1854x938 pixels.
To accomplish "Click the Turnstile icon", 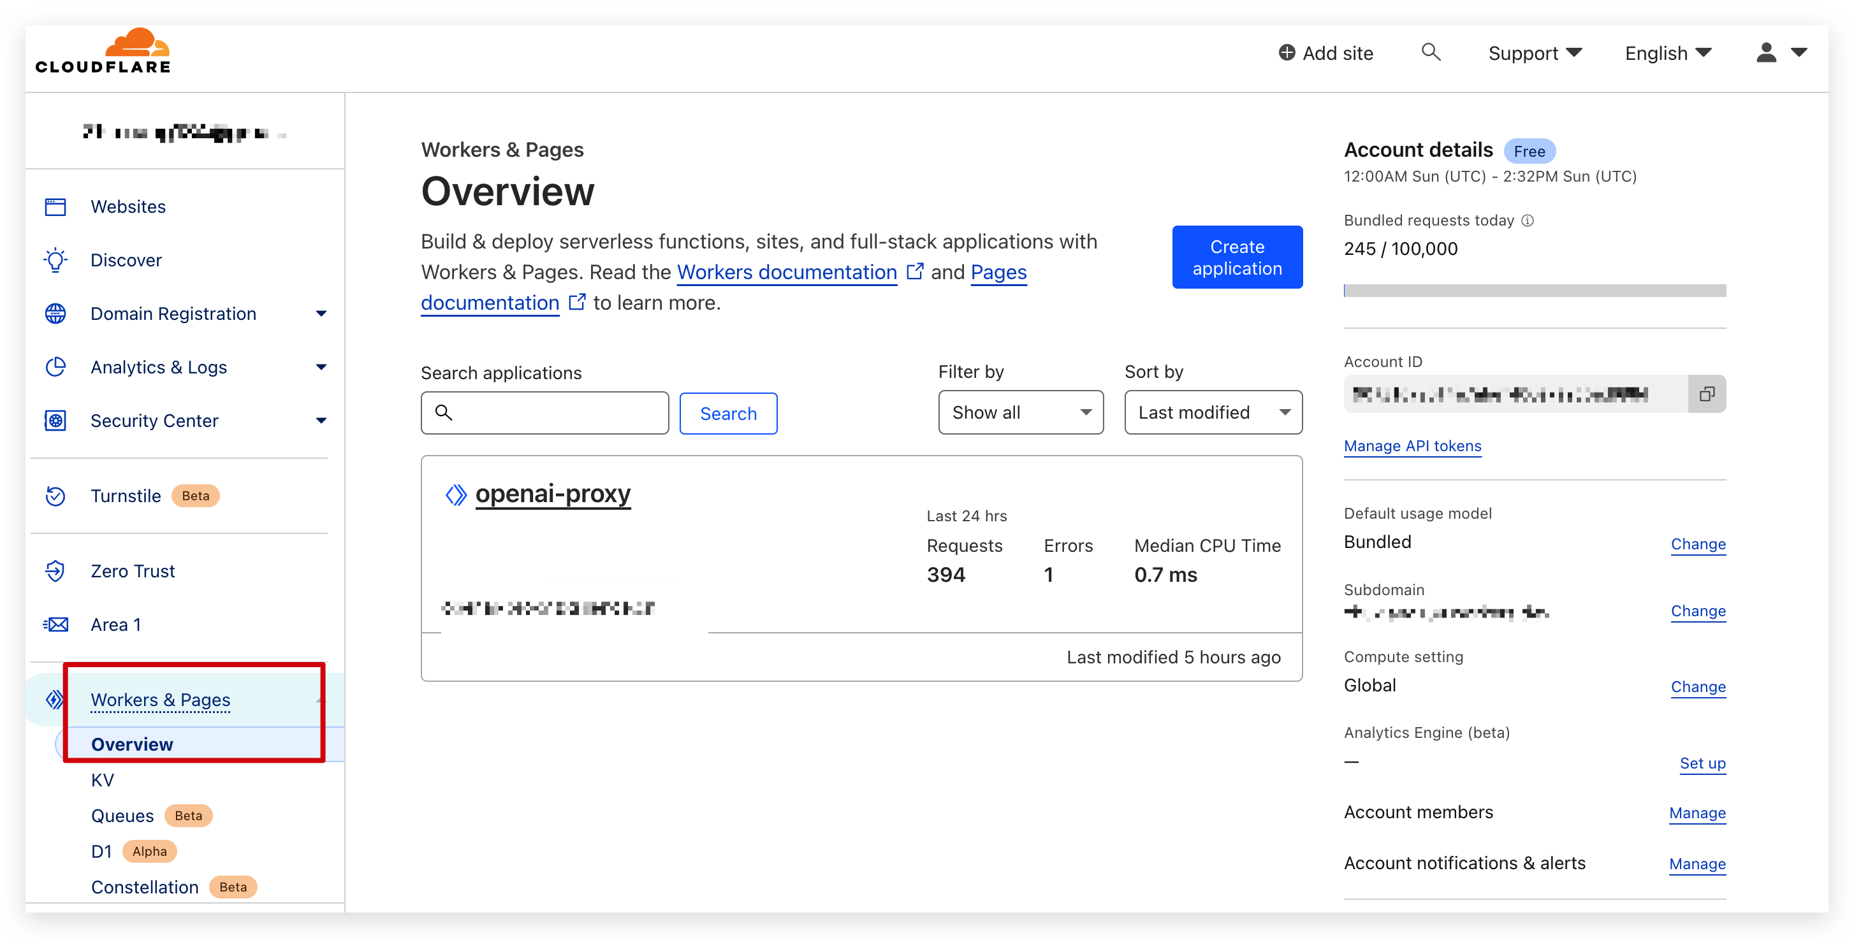I will [55, 496].
